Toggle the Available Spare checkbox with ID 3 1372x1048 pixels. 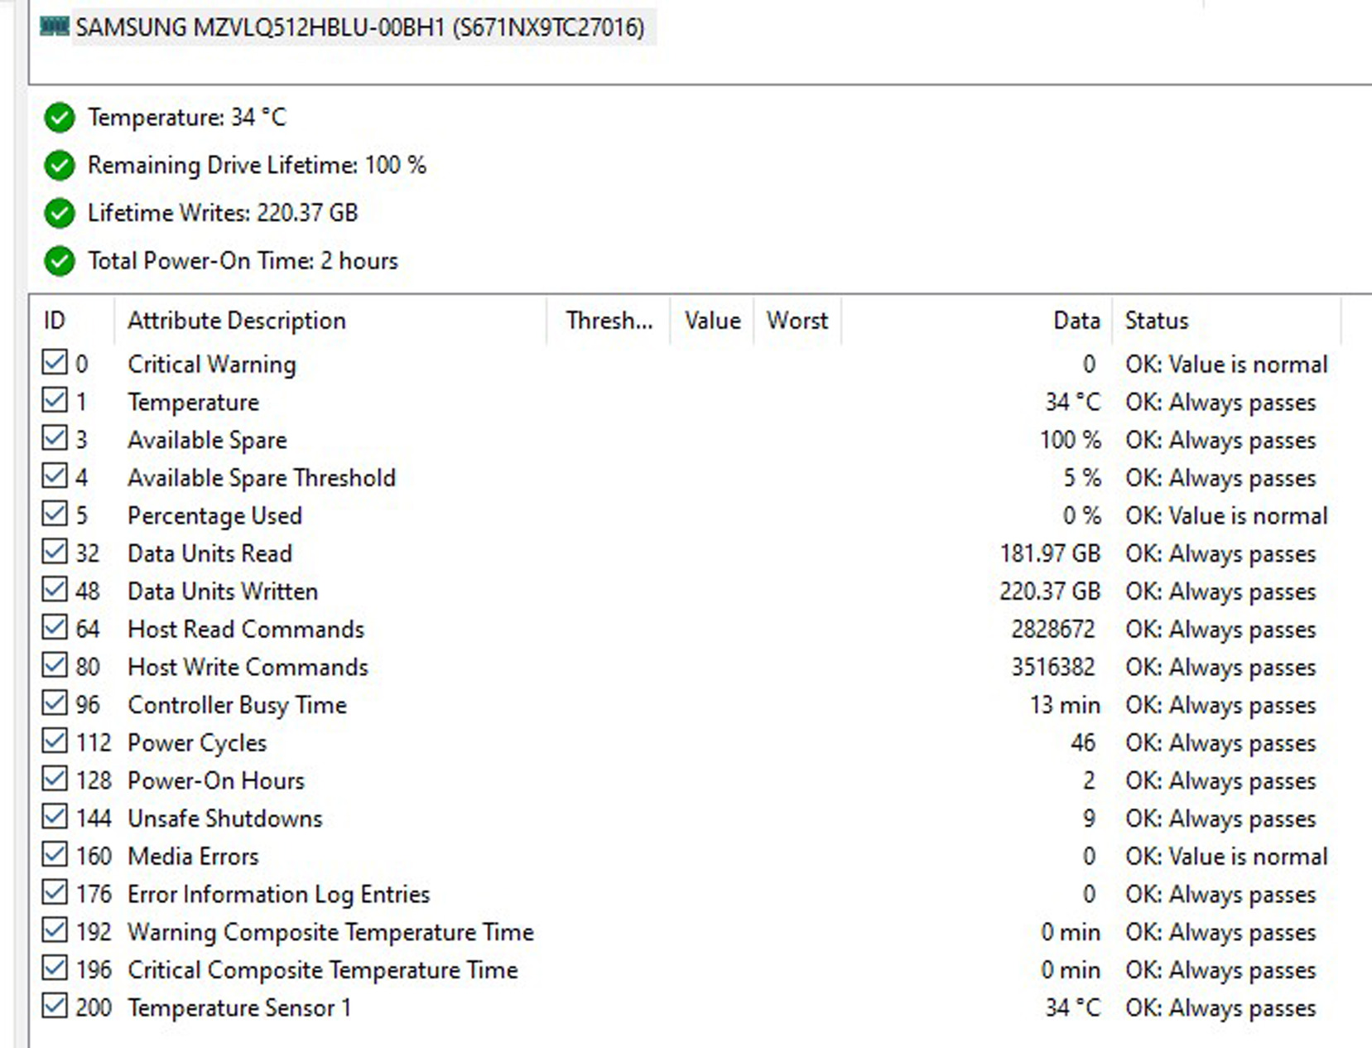pyautogui.click(x=55, y=438)
